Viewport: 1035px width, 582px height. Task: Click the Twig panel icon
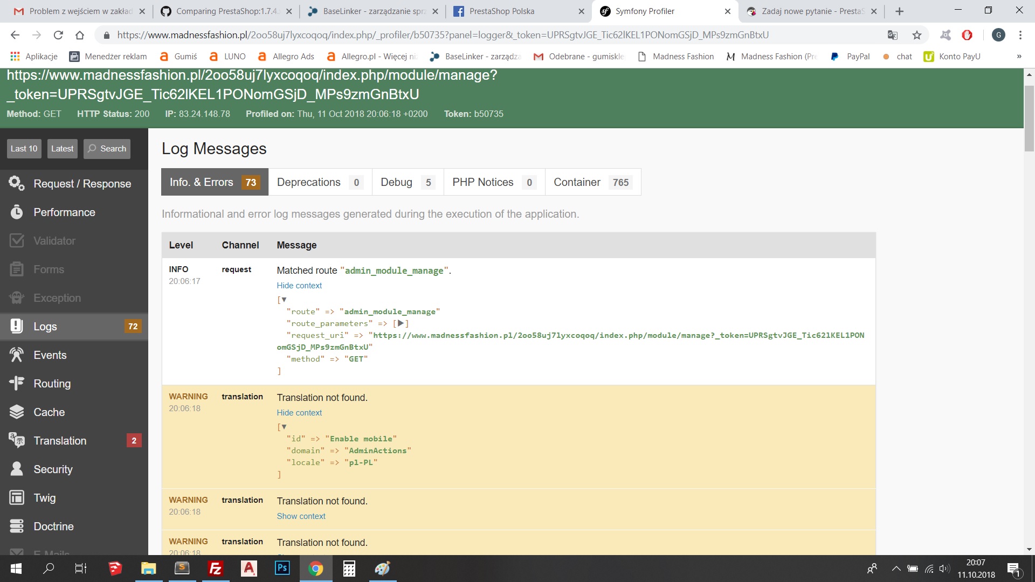pyautogui.click(x=17, y=498)
